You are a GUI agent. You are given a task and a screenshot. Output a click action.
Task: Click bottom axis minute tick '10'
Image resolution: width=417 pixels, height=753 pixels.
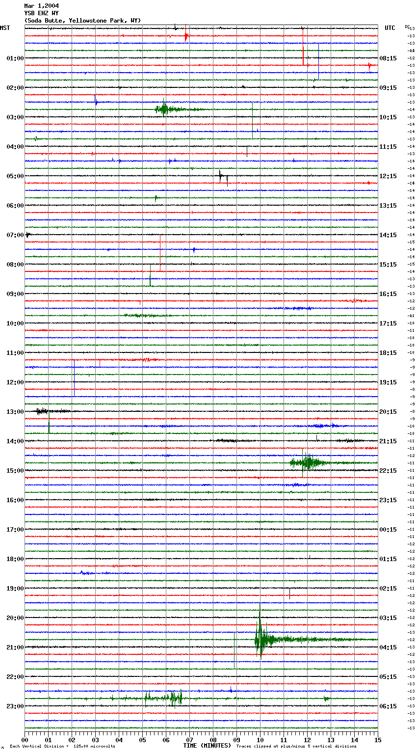tap(260, 740)
